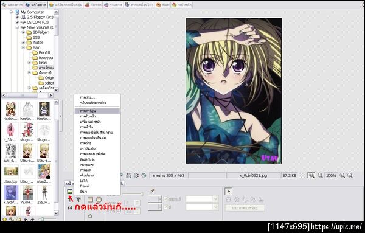365x233 pixels.
Task: Click the 100% zoom level button
Action: (331, 175)
